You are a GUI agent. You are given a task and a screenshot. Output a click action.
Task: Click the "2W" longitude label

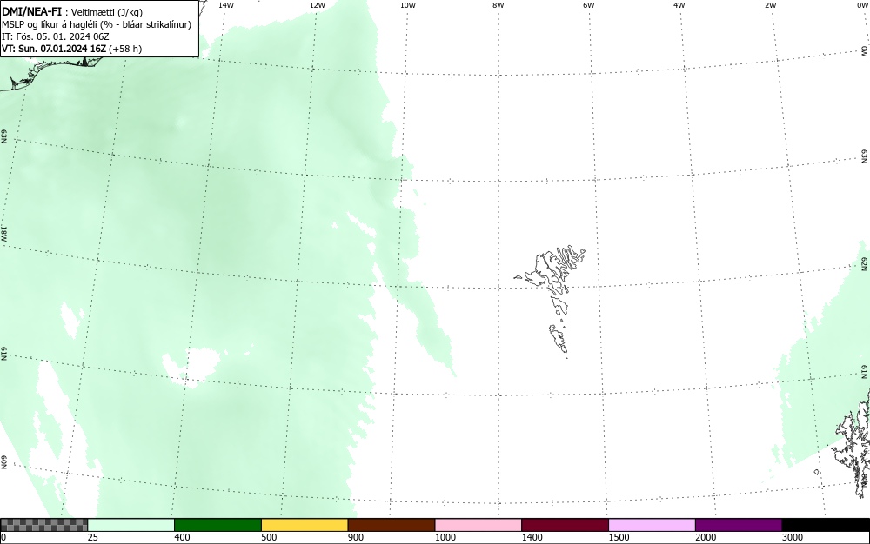click(x=770, y=5)
